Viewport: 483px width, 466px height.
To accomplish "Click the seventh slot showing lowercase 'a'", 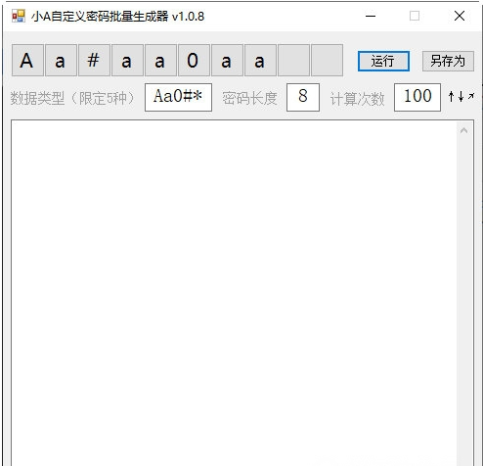I will point(227,61).
